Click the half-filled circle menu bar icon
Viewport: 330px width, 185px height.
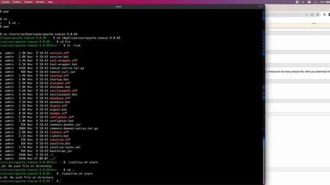(309, 2)
